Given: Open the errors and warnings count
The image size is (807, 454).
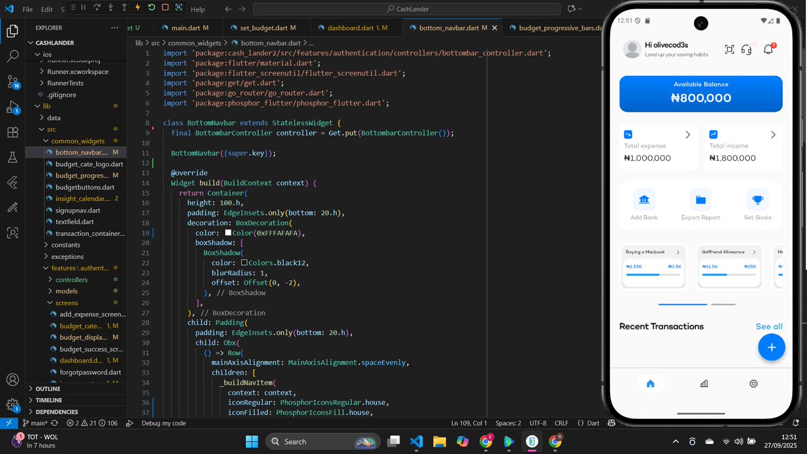Looking at the screenshot, I should [x=91, y=423].
